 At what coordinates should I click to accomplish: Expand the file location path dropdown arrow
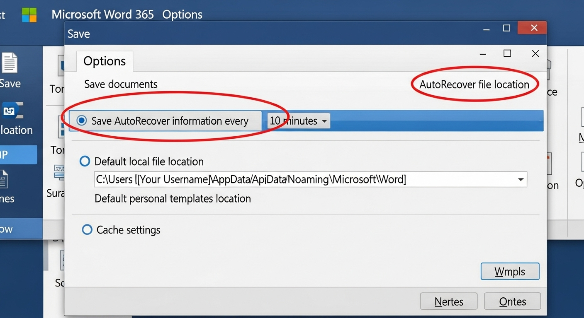click(x=521, y=179)
